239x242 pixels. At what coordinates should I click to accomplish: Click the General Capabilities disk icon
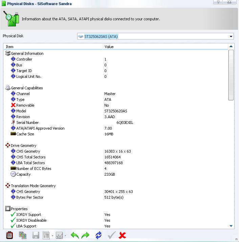(8, 88)
